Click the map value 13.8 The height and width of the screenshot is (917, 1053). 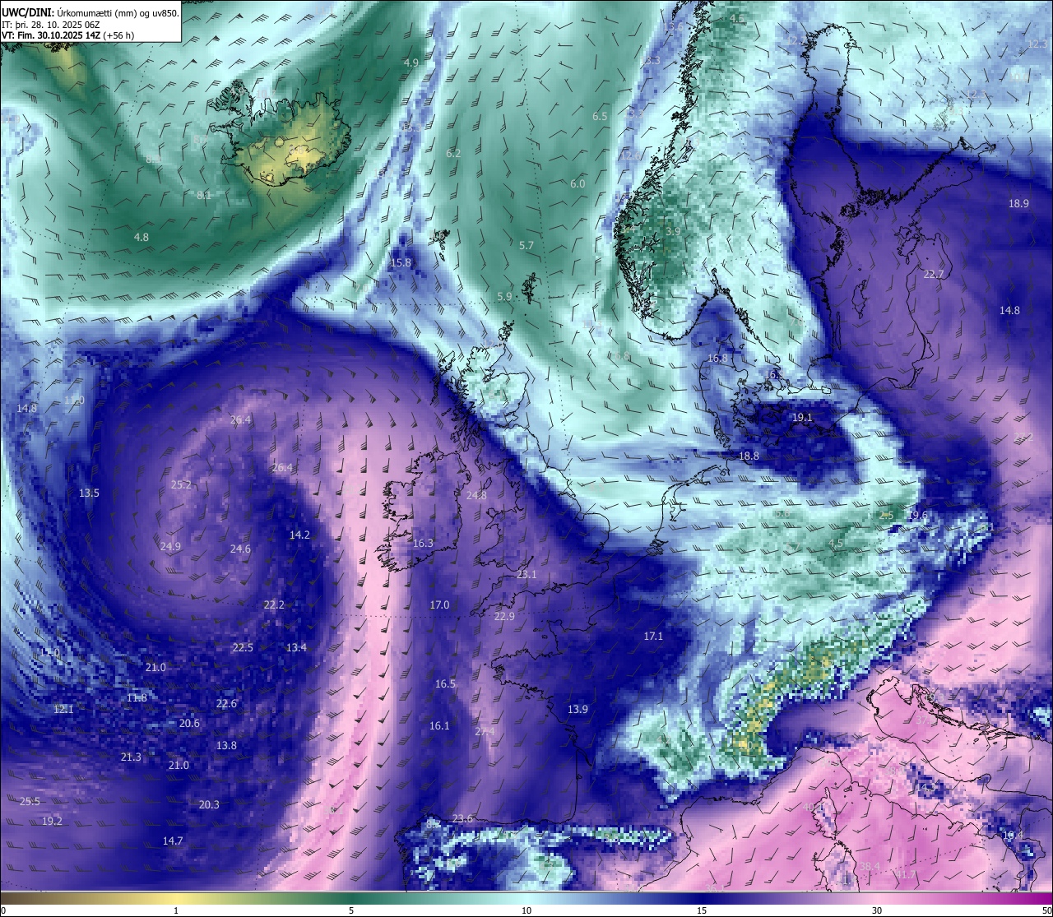(x=226, y=745)
